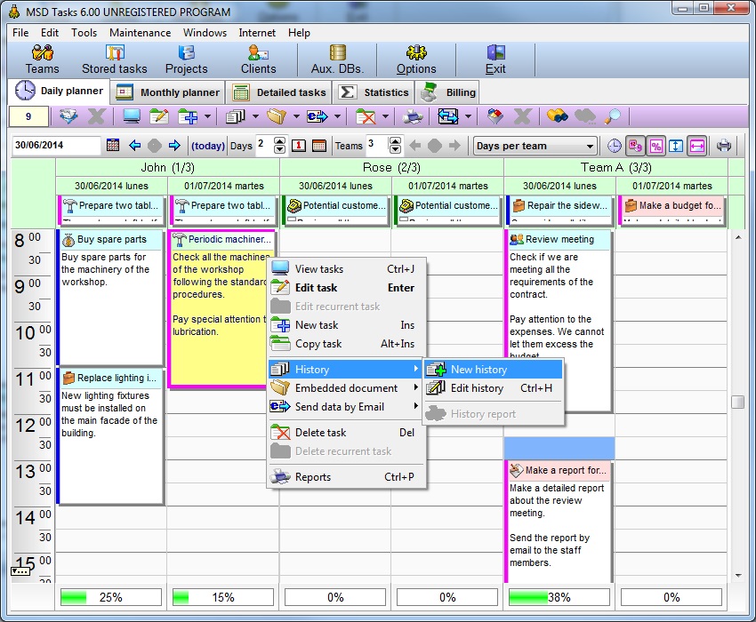
Task: Open the Clients database icon
Action: coord(258,60)
